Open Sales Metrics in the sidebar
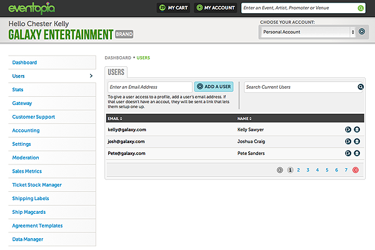 52,171
